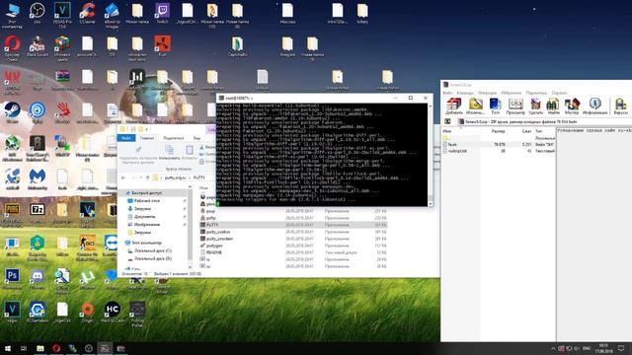632x355 pixels.
Task: Click WinRAR's Добавить (Add) toolbar icon
Action: [x=454, y=106]
